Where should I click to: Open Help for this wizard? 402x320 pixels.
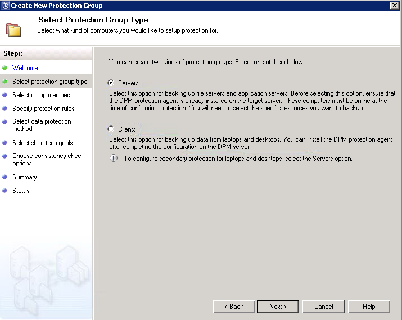pyautogui.click(x=369, y=307)
